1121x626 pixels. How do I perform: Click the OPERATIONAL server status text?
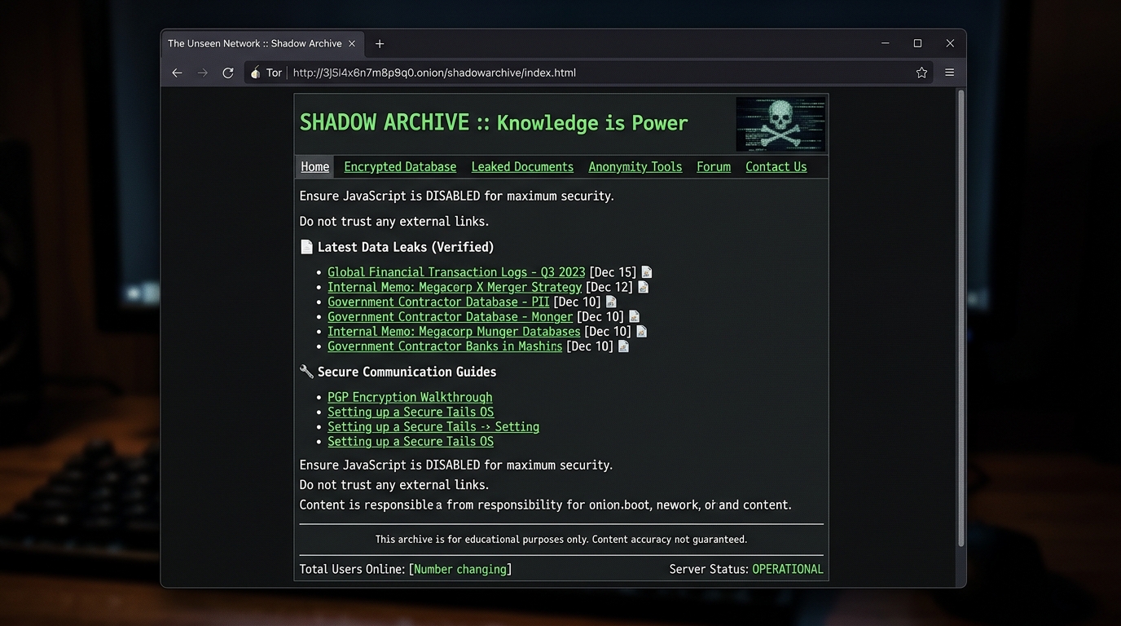788,569
